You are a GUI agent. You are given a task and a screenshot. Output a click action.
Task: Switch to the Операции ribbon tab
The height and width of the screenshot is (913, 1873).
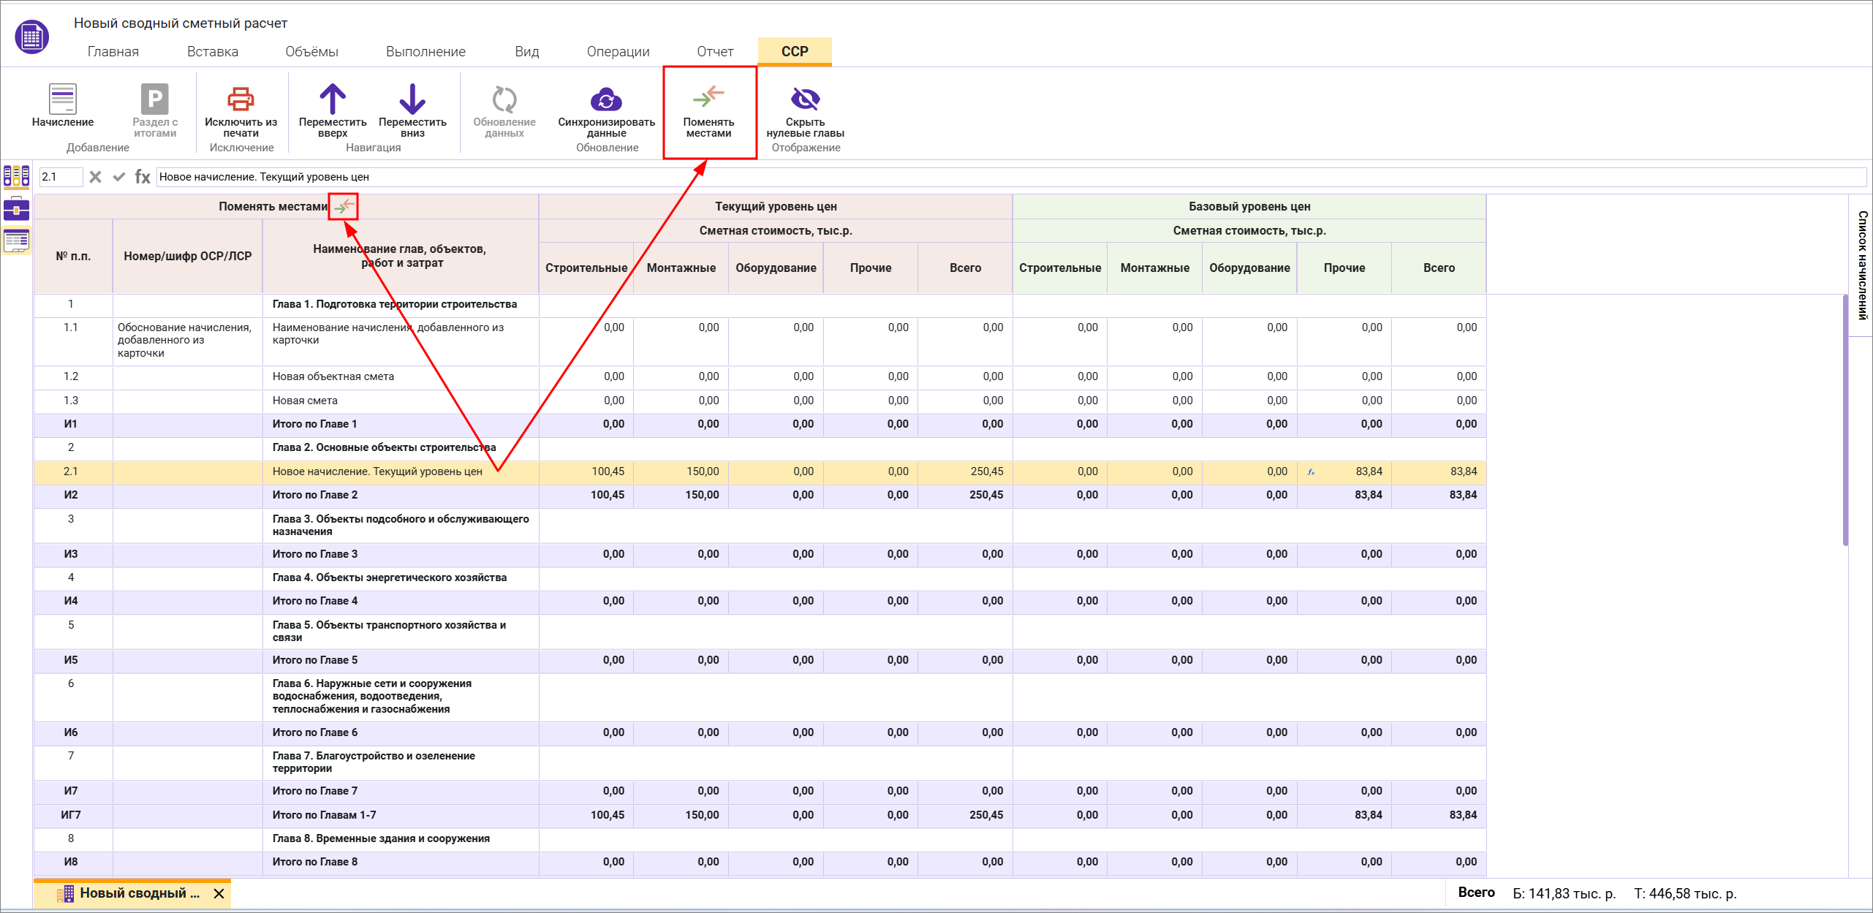pyautogui.click(x=618, y=51)
